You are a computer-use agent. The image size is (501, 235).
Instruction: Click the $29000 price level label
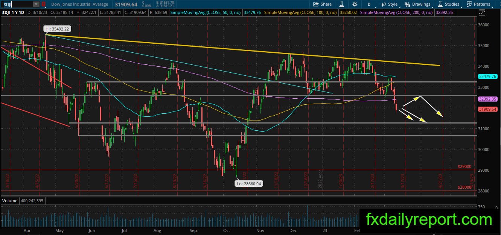point(464,166)
